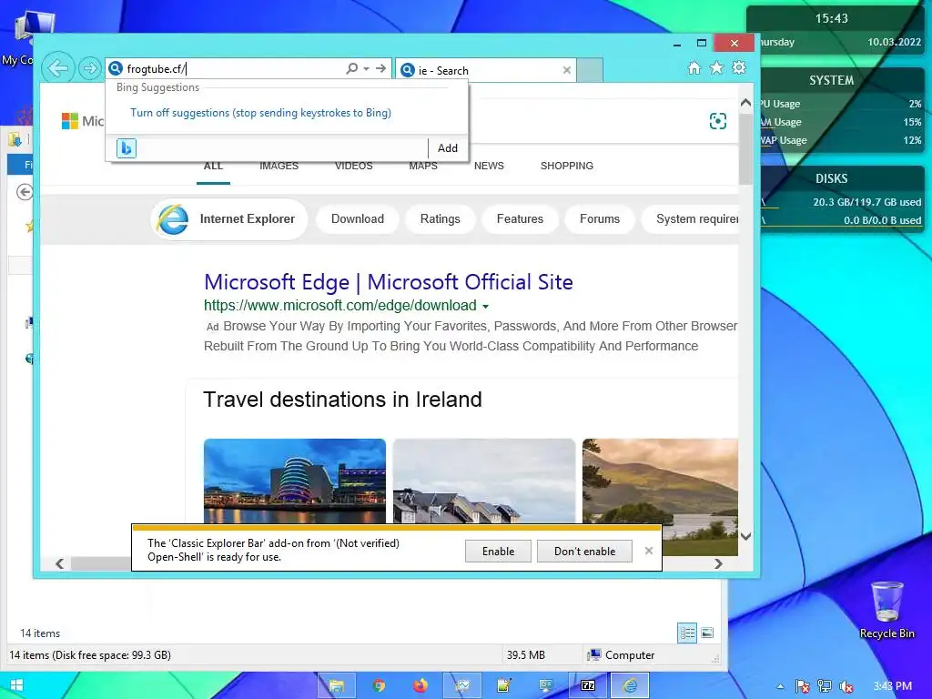Switch to VIDEOS search tab
This screenshot has width=932, height=699.
click(x=354, y=166)
